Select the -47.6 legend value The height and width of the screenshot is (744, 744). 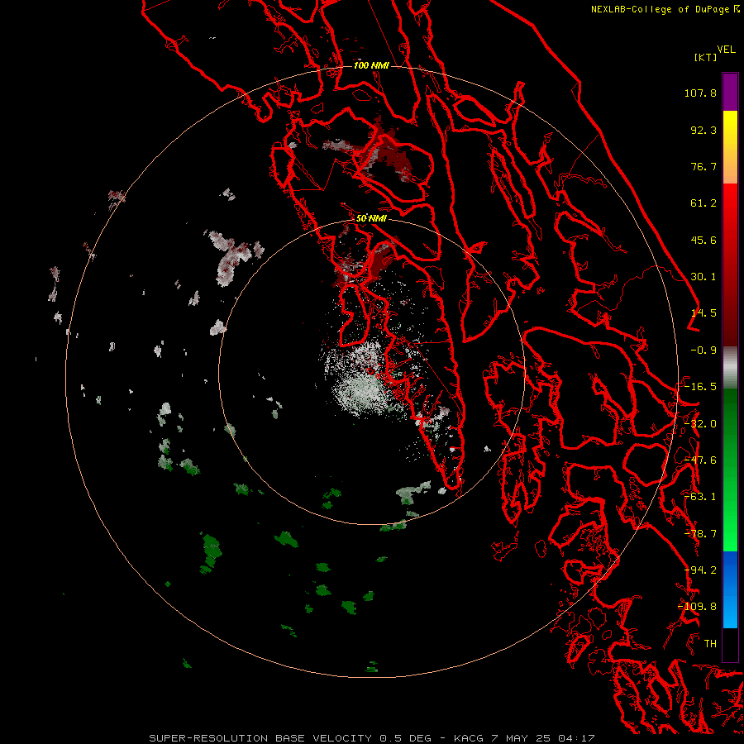pos(700,460)
